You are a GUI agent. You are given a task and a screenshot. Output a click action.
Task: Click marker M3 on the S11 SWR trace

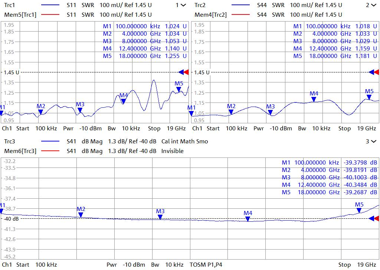pyautogui.click(x=80, y=110)
